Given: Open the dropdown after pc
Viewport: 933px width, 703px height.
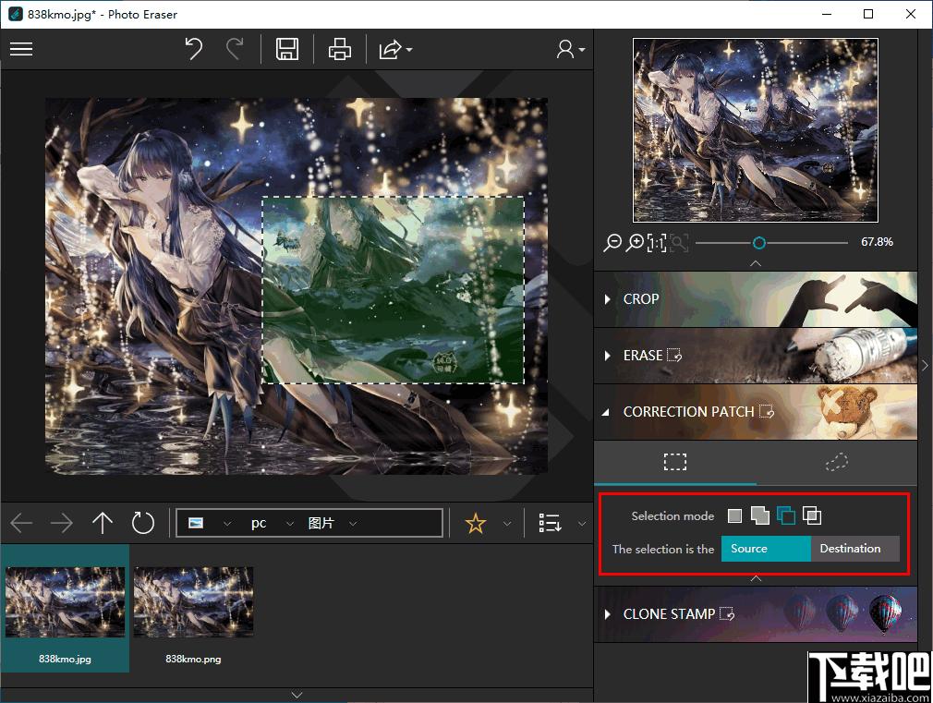Looking at the screenshot, I should point(290,524).
